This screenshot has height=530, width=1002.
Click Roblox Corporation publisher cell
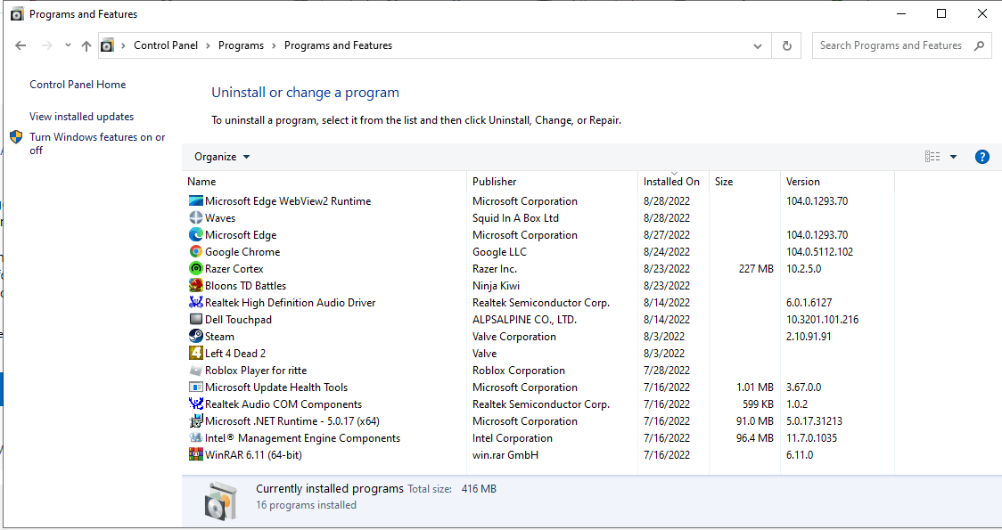[519, 371]
